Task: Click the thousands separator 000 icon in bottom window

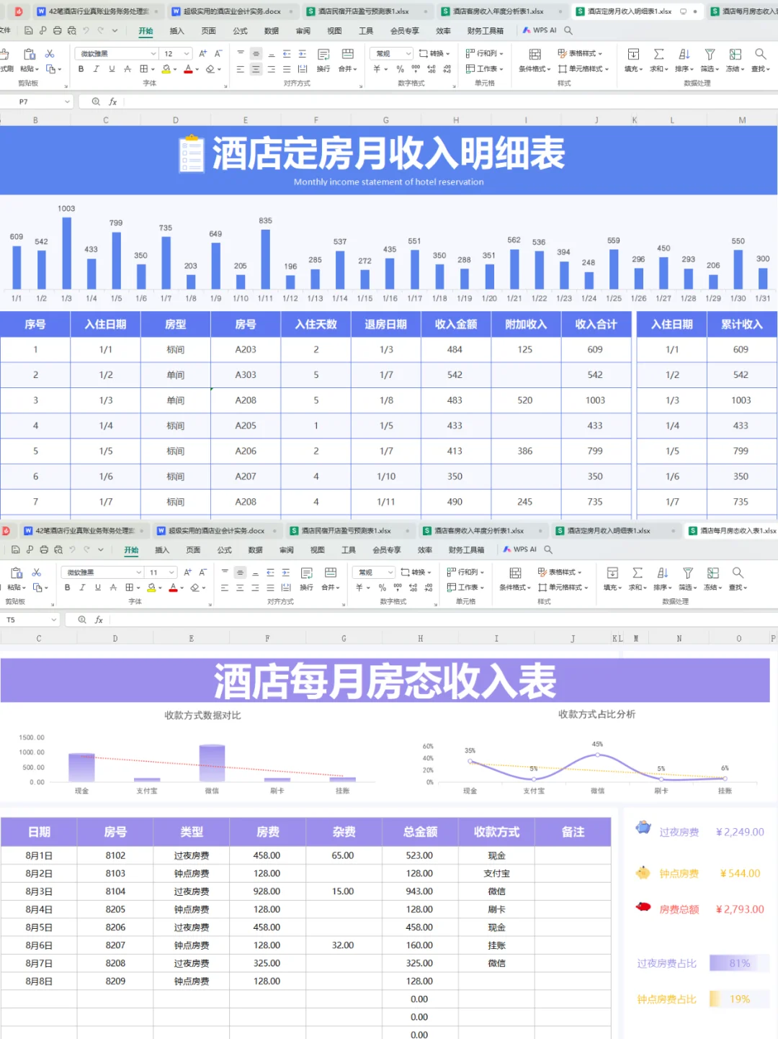Action: click(x=398, y=588)
